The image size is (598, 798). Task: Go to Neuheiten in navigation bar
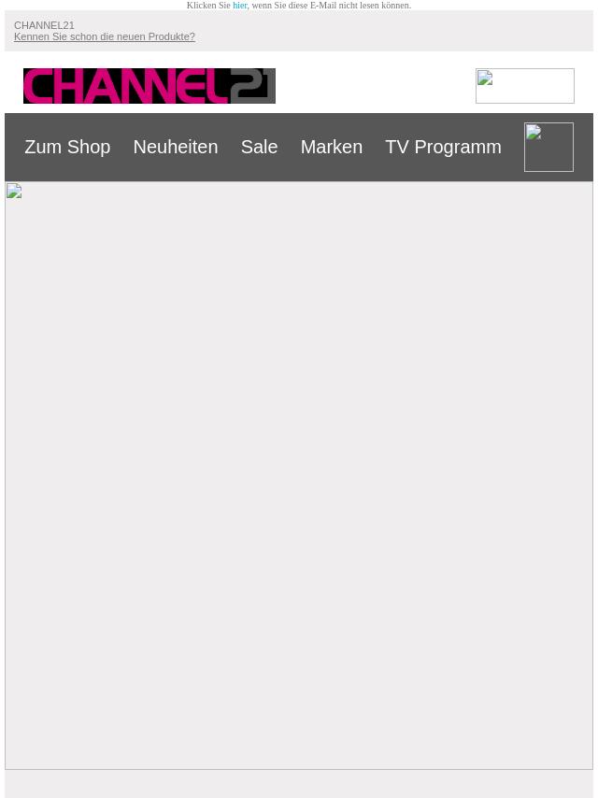click(176, 147)
